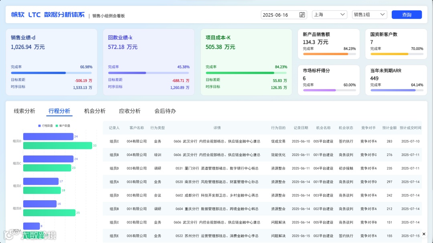
Task: Click the 促成交易 cell in first row
Action: pos(278,141)
